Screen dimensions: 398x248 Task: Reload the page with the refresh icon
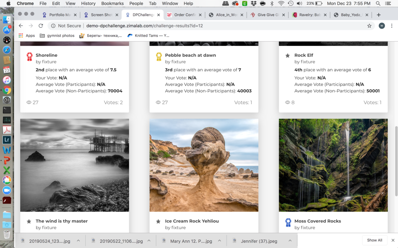[x=41, y=26]
